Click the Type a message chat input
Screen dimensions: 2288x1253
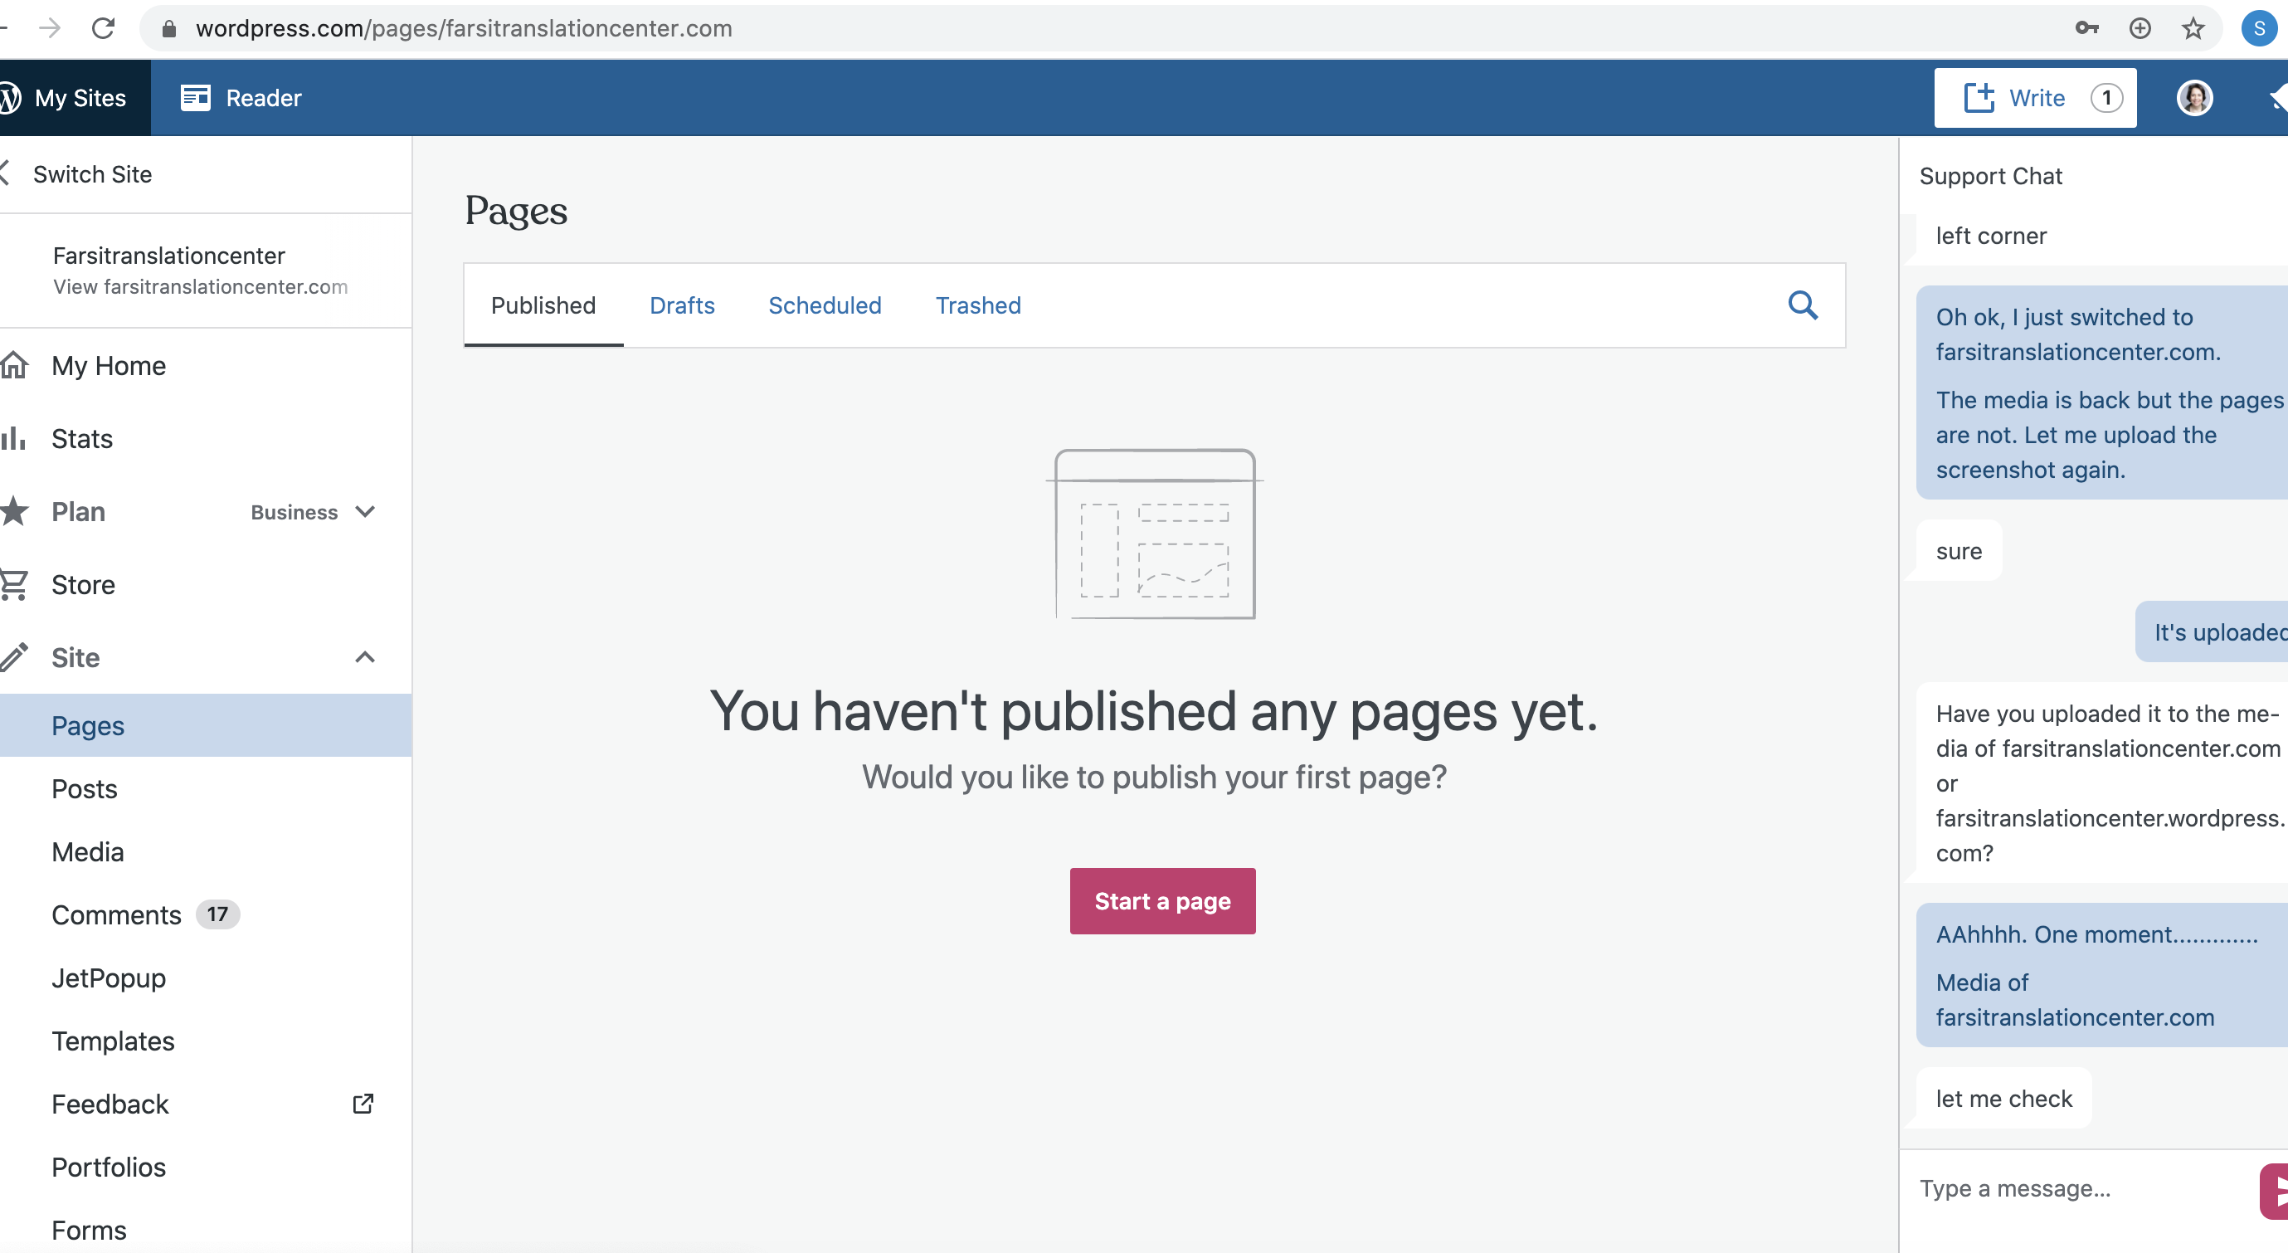point(2078,1189)
